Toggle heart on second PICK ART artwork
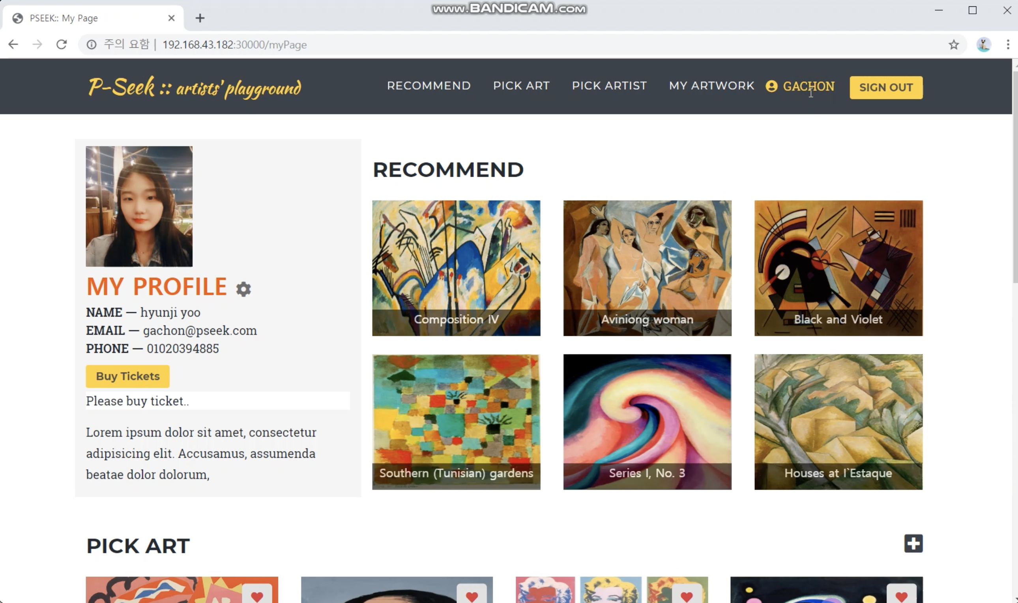 click(472, 594)
